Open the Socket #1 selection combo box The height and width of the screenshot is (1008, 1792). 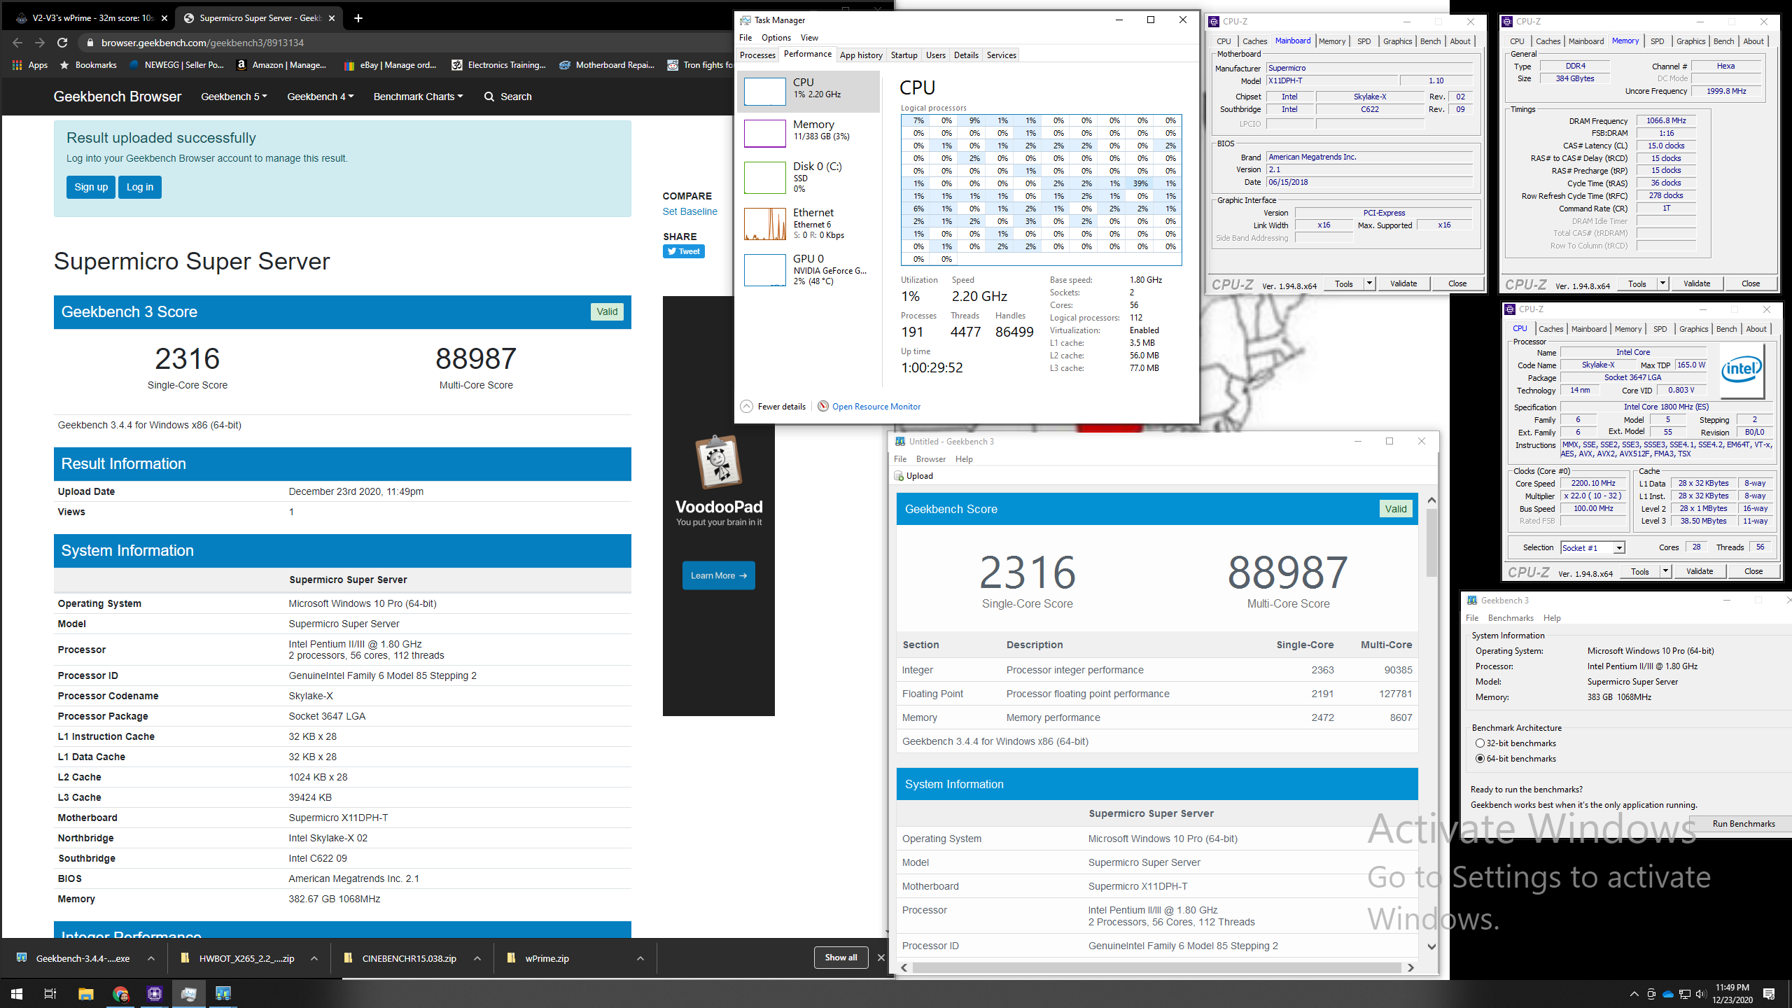pos(1592,547)
